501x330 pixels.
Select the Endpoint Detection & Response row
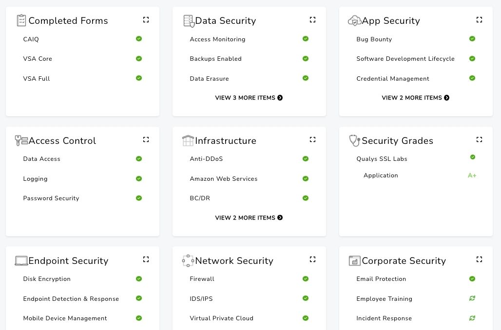click(x=82, y=299)
